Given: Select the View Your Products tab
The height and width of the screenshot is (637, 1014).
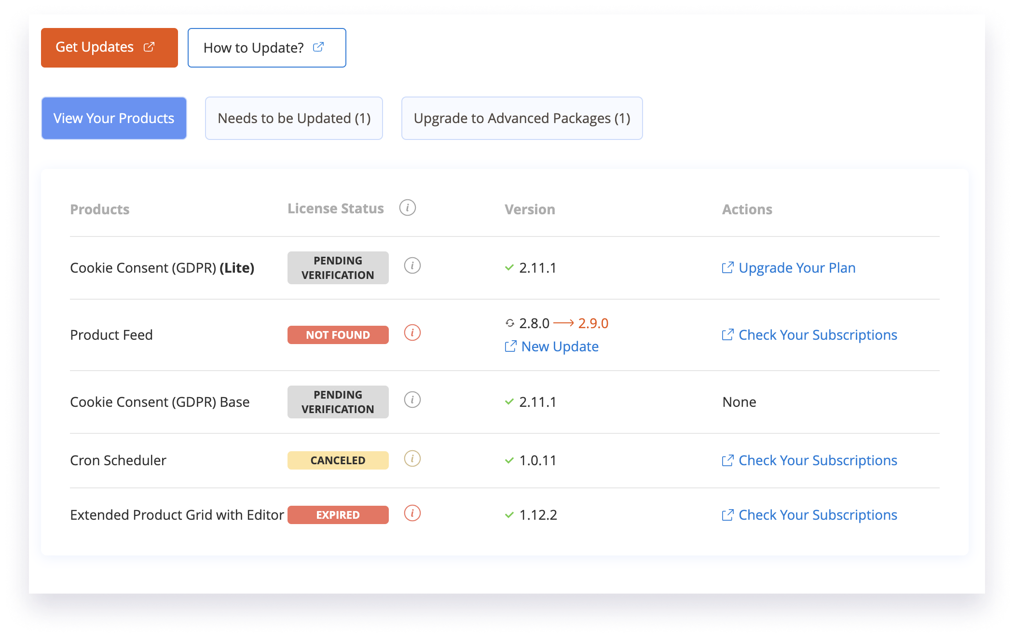Looking at the screenshot, I should tap(114, 118).
